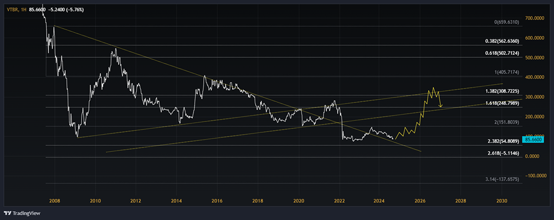Click the 85.6600 last price value in header

point(37,9)
